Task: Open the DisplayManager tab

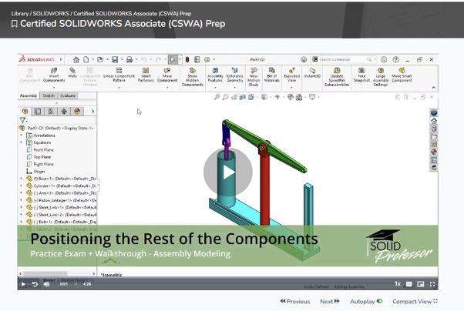Action: click(77, 111)
